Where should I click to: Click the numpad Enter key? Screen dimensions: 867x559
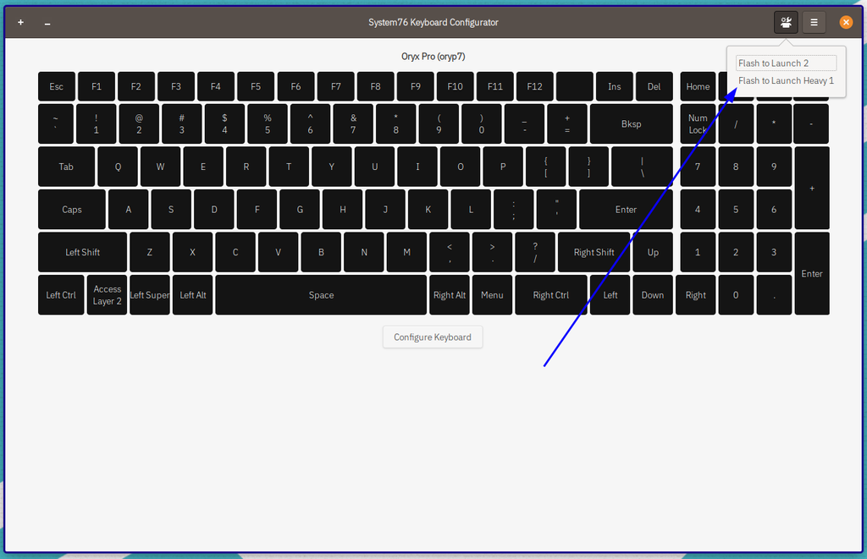tap(811, 273)
